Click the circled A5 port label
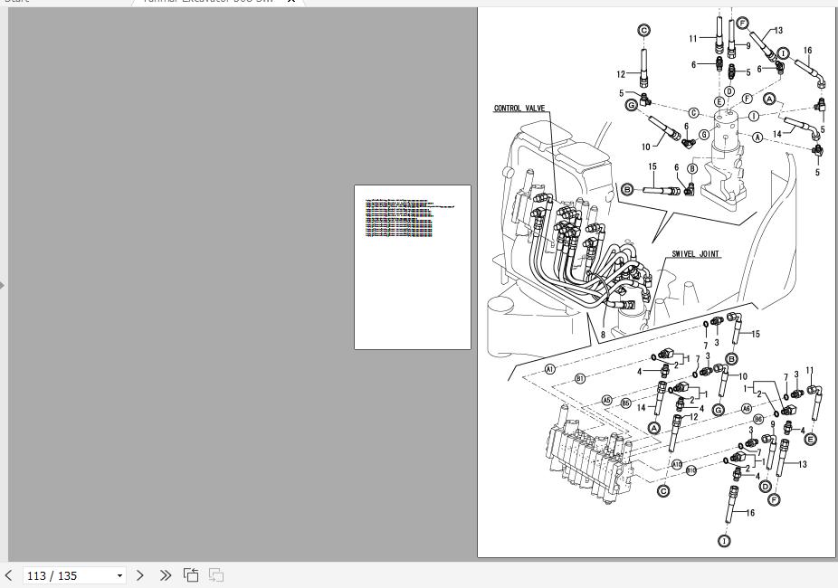This screenshot has height=588, width=838. point(607,400)
